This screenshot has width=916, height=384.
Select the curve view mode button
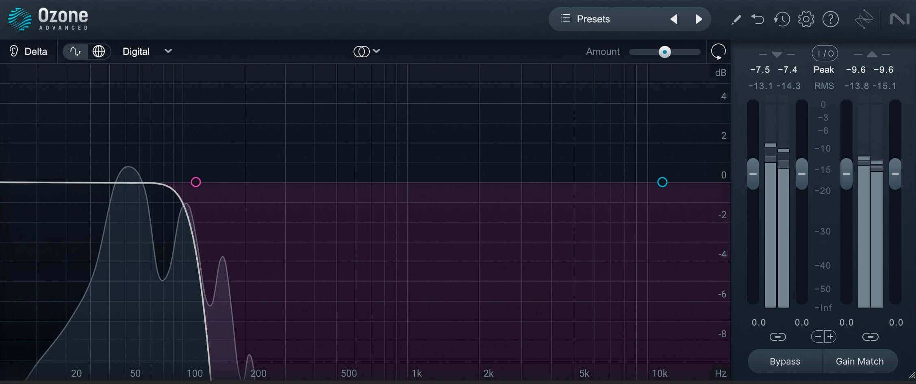[75, 52]
